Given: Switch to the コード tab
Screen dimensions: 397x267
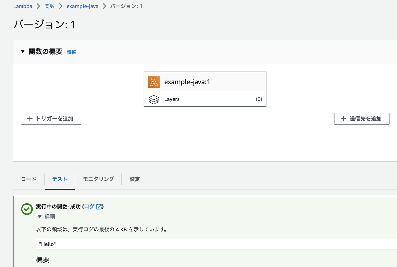Looking at the screenshot, I should point(29,179).
